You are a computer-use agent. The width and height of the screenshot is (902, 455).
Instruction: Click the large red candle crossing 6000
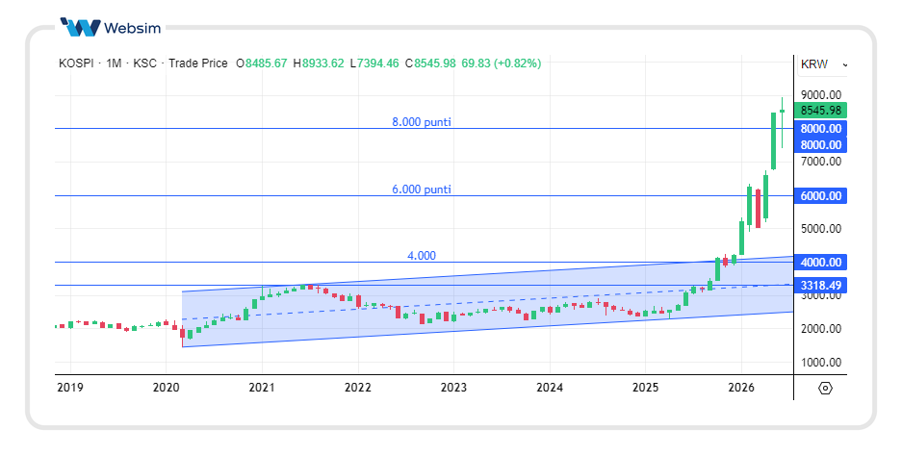click(759, 209)
